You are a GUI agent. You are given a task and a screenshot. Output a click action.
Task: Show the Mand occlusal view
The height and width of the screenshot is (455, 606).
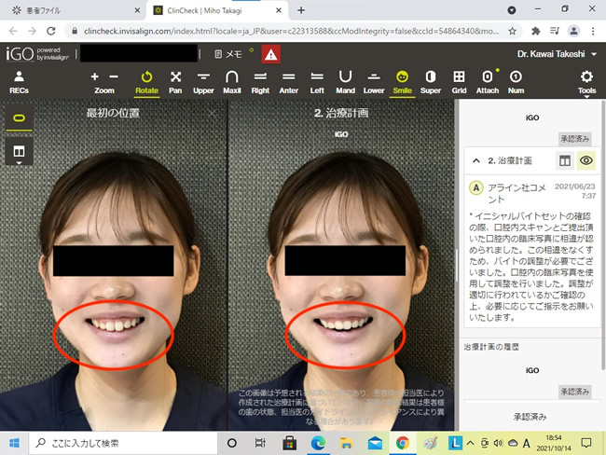(345, 81)
